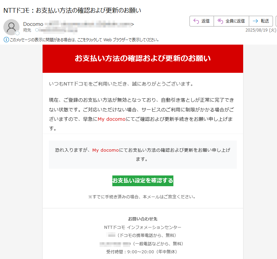This screenshot has height=259, width=277.
Task: Forward the email using 転送
Action: [261, 21]
